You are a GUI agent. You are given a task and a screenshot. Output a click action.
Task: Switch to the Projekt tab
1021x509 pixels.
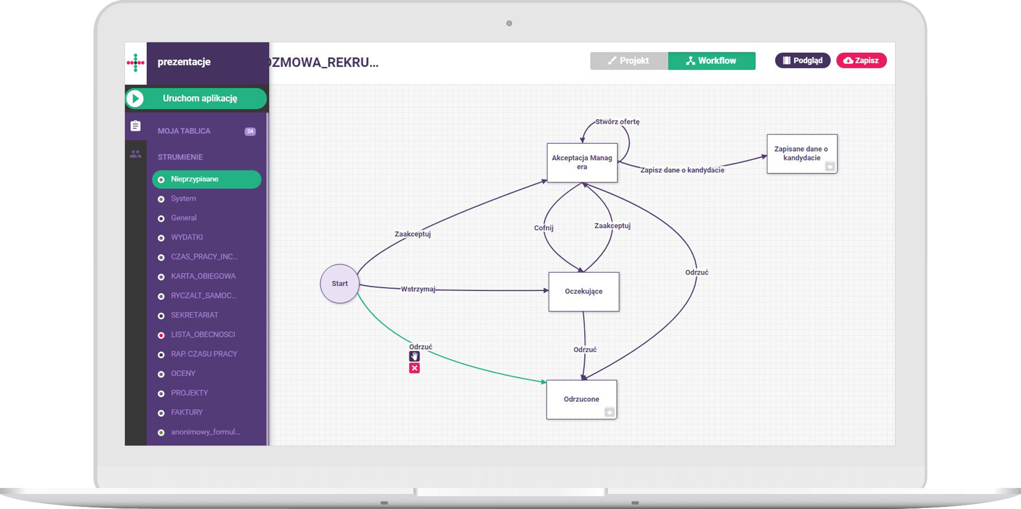pos(629,61)
